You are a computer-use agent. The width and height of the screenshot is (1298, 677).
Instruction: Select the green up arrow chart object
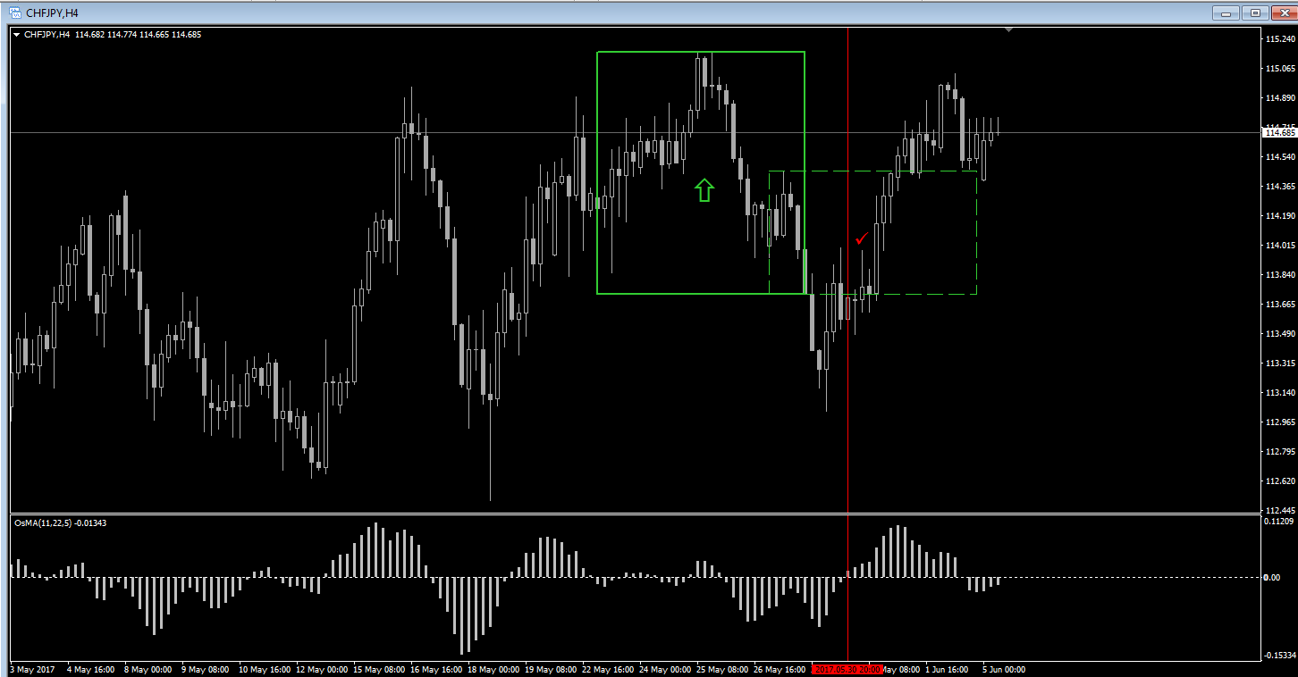tap(704, 189)
